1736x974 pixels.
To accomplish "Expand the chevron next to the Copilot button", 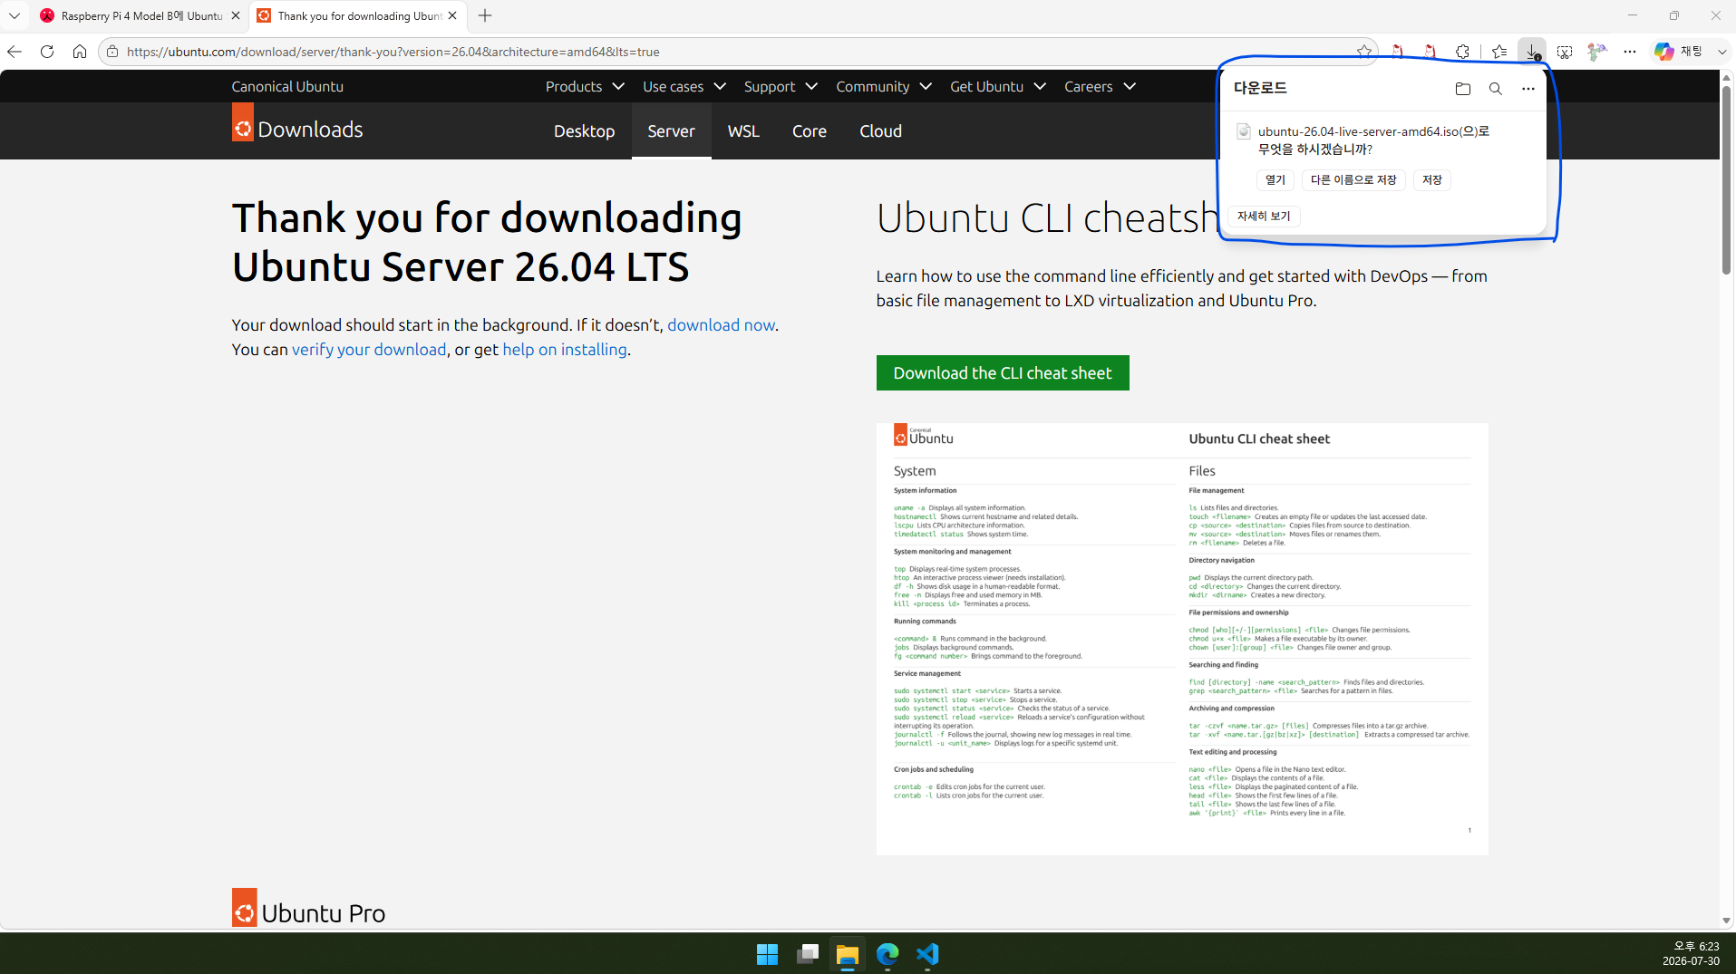I will coord(1721,52).
